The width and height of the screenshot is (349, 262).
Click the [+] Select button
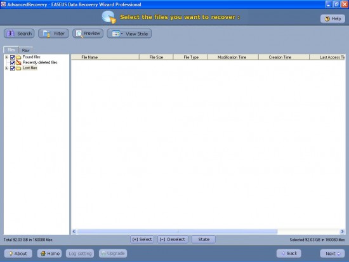pyautogui.click(x=142, y=240)
